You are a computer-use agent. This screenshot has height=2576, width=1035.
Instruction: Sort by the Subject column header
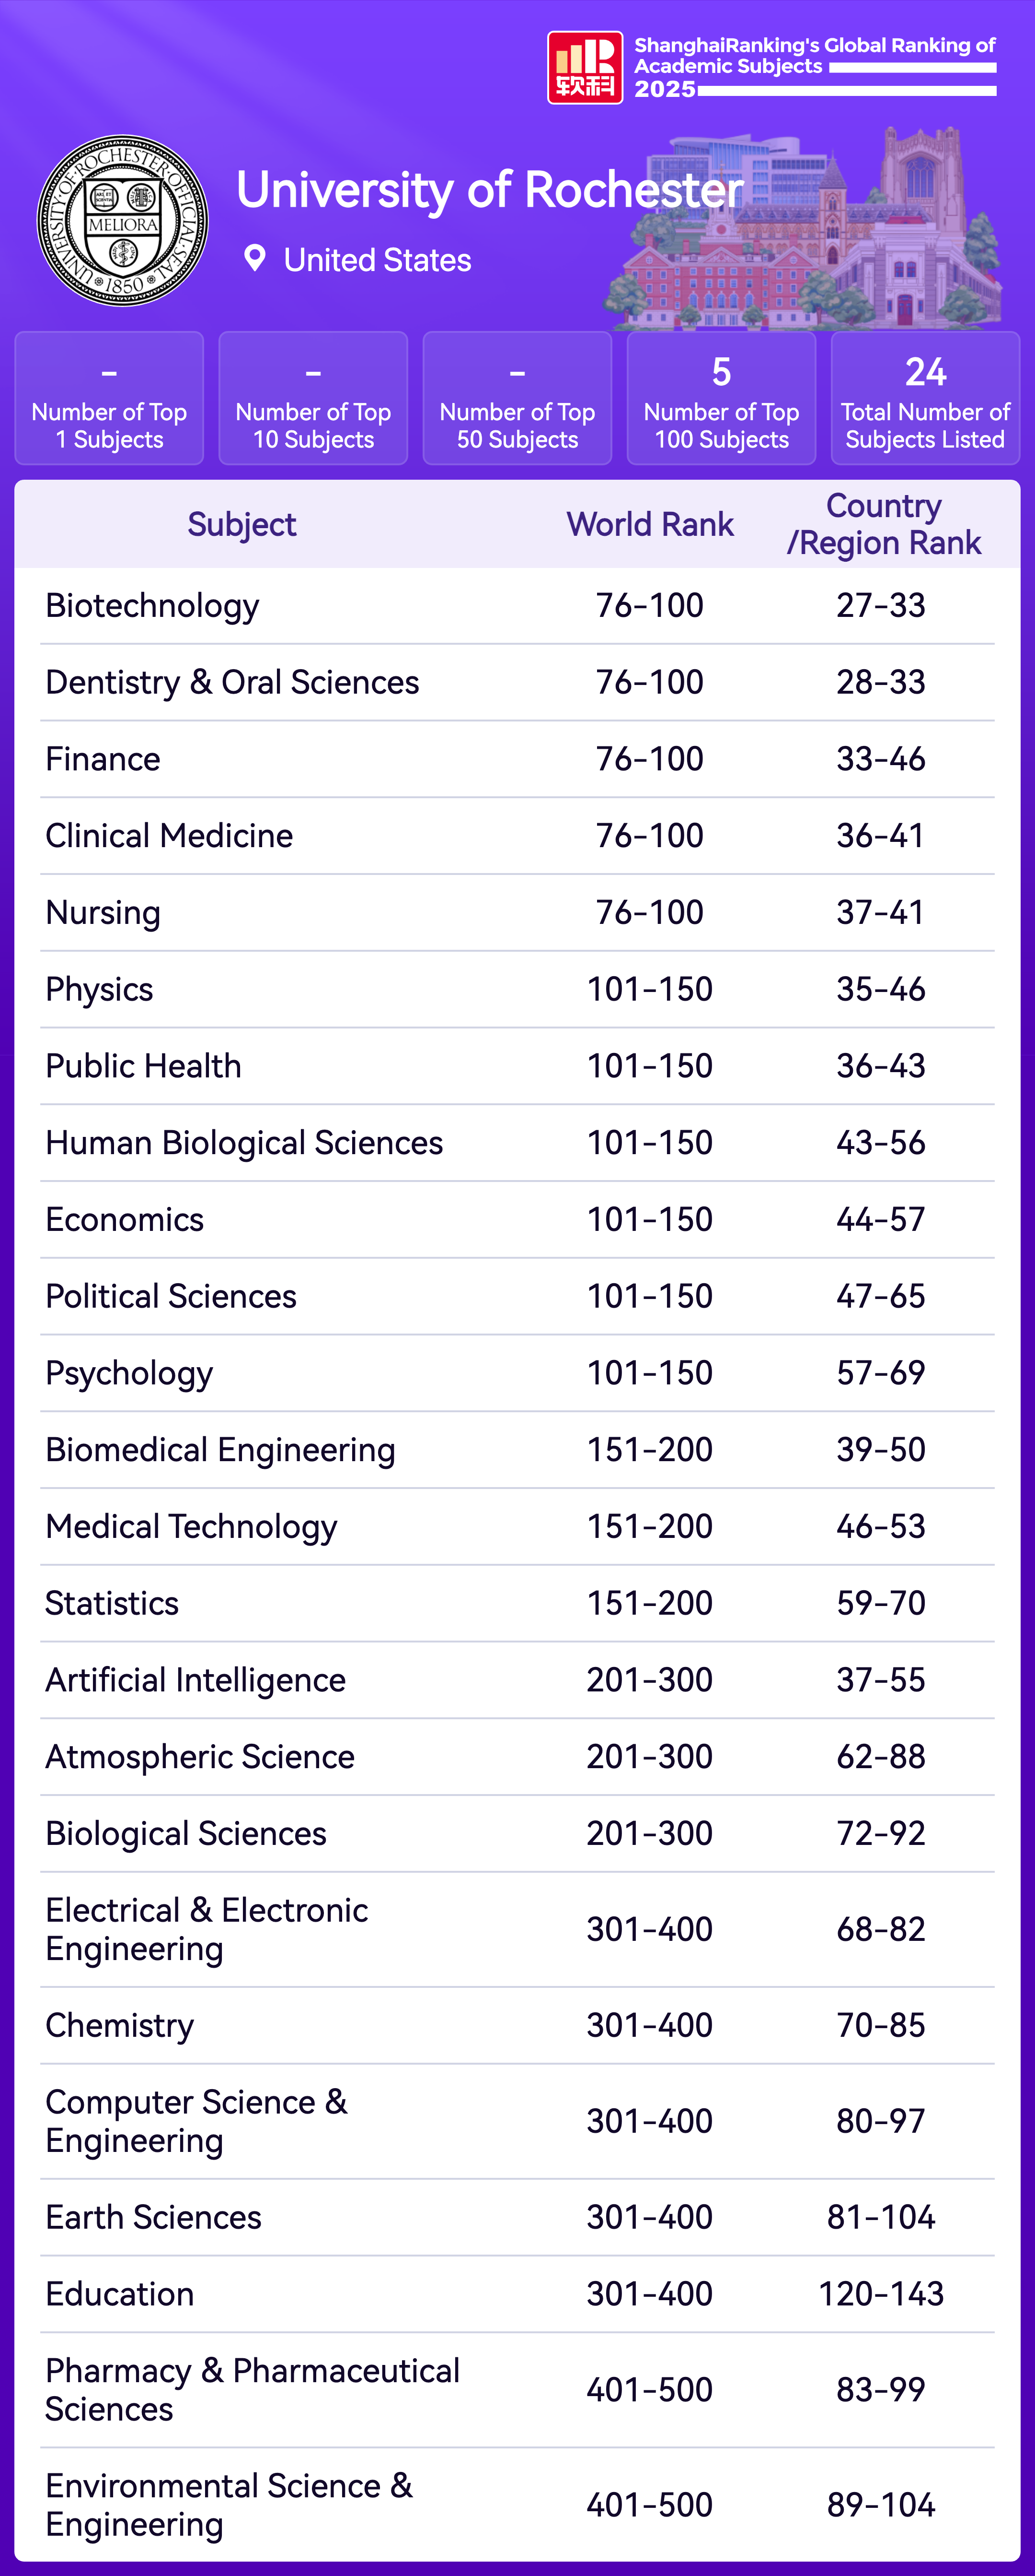click(x=242, y=525)
